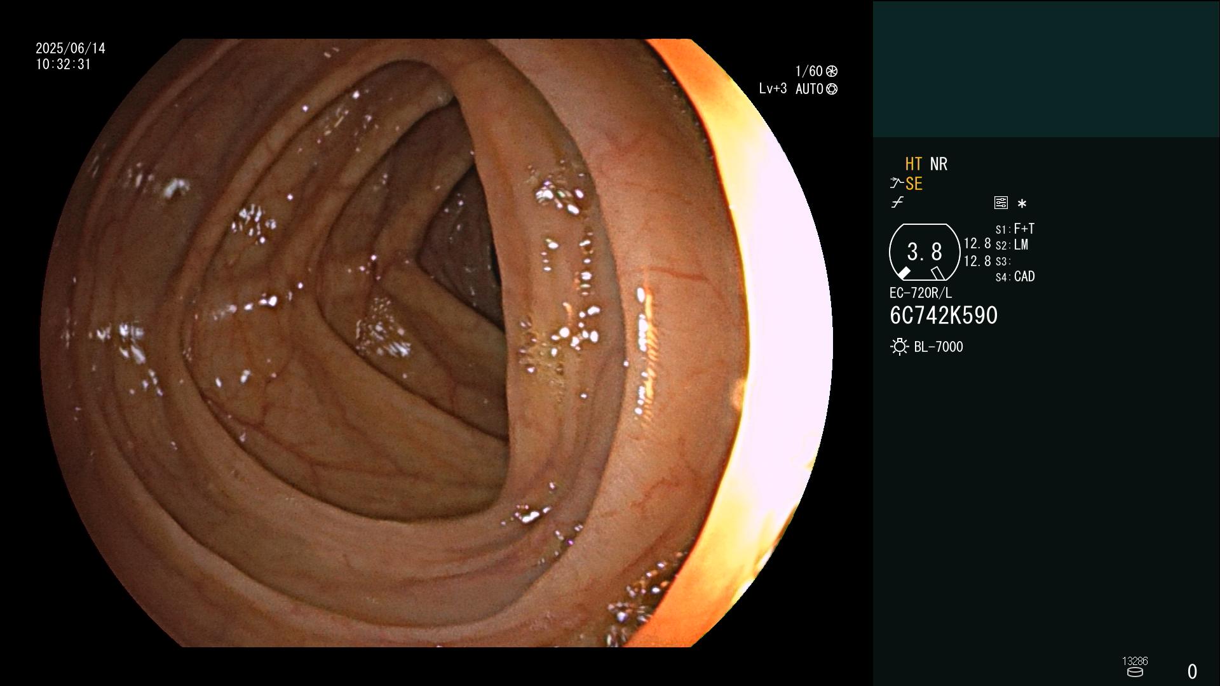Click the 1/60 shutter speed value
The height and width of the screenshot is (686, 1220).
pyautogui.click(x=809, y=71)
